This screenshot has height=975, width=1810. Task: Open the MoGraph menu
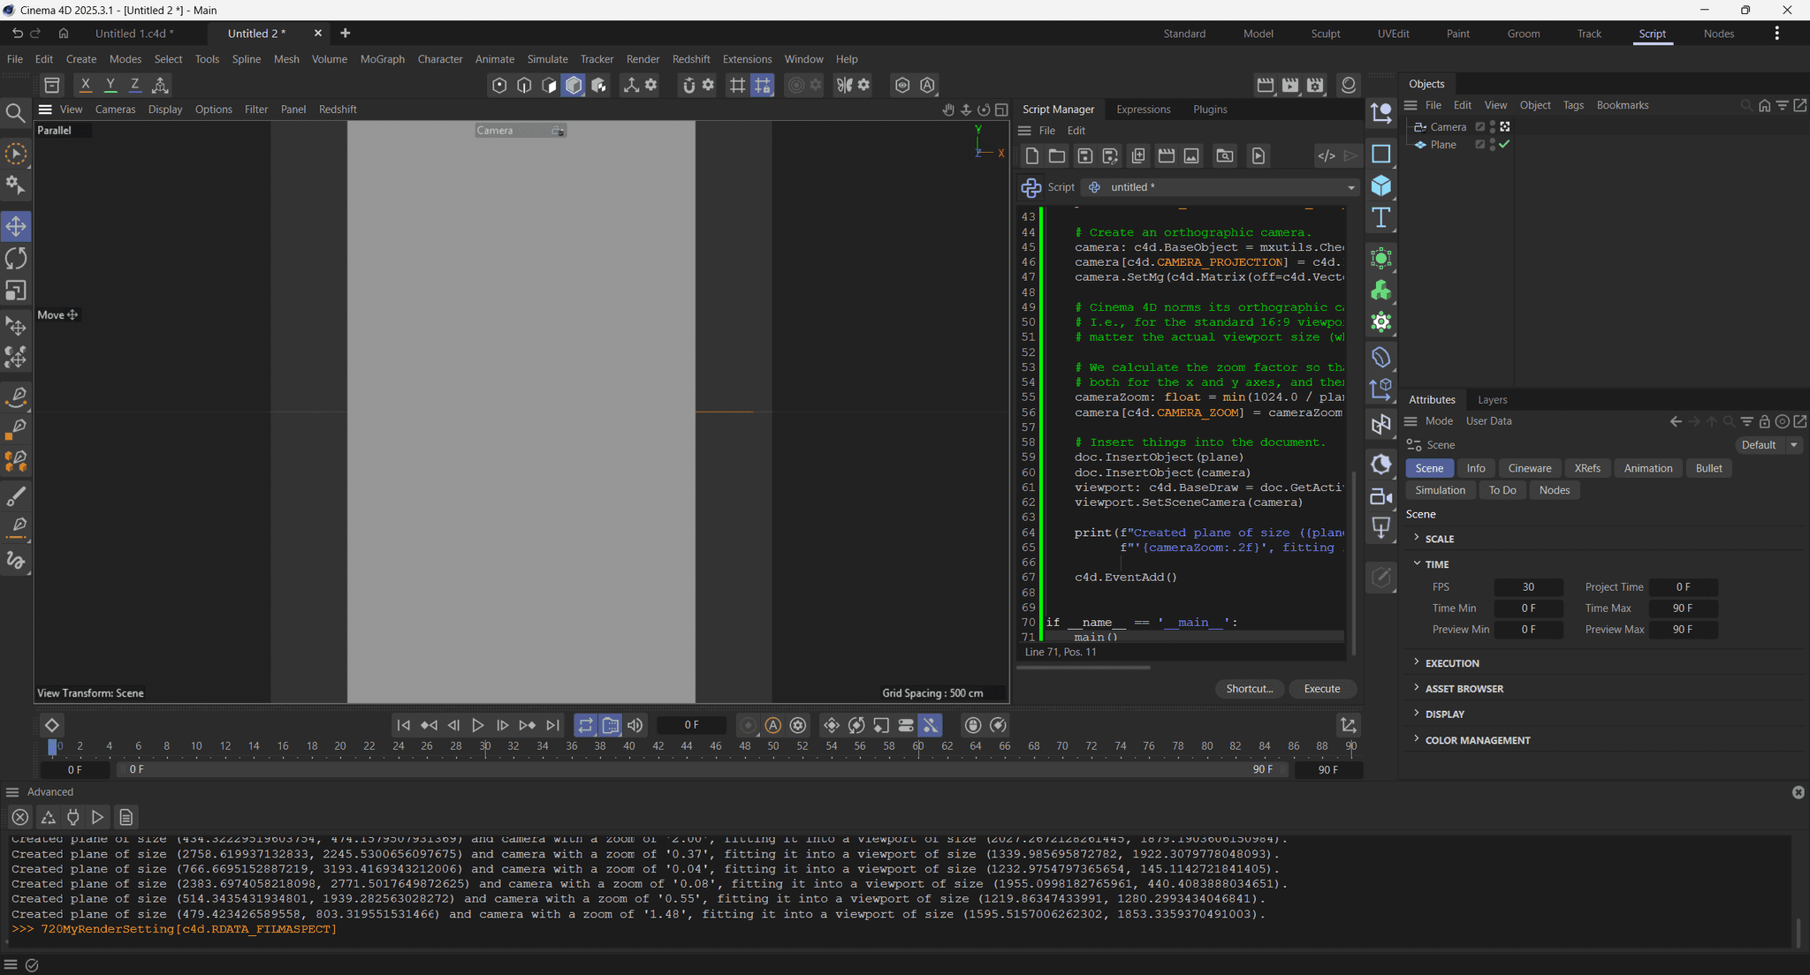(382, 59)
